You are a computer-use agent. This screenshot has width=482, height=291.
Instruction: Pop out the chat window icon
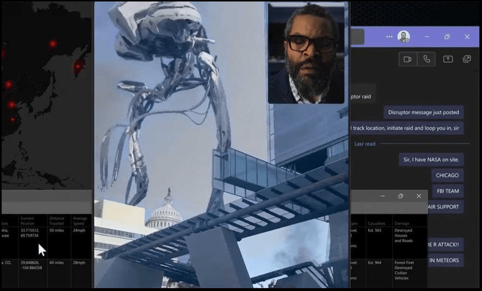[467, 59]
